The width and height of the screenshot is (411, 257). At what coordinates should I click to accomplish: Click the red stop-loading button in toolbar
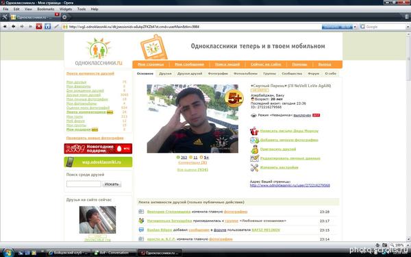click(39, 27)
